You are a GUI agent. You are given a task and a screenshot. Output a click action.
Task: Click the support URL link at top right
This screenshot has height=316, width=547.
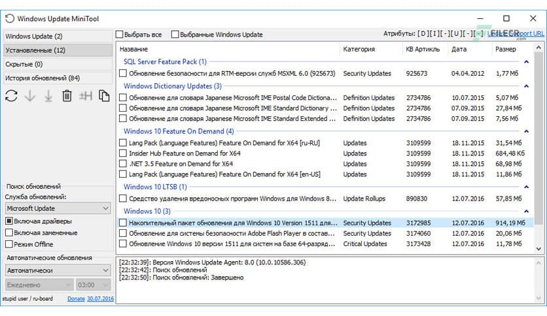[x=516, y=33]
